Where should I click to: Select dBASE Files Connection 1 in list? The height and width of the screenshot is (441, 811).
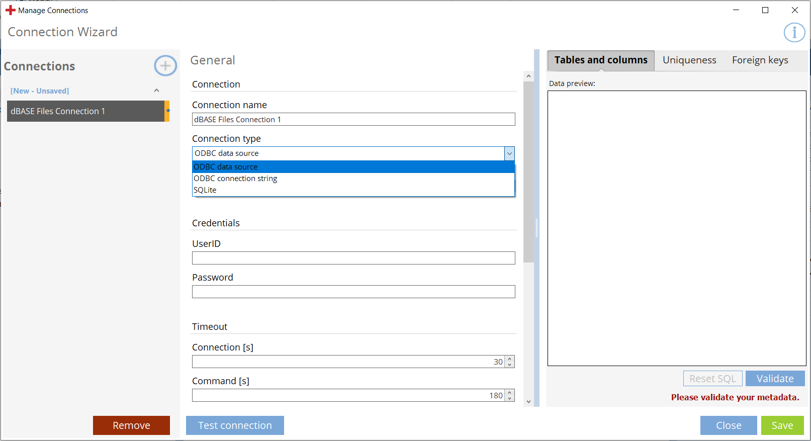coord(85,111)
